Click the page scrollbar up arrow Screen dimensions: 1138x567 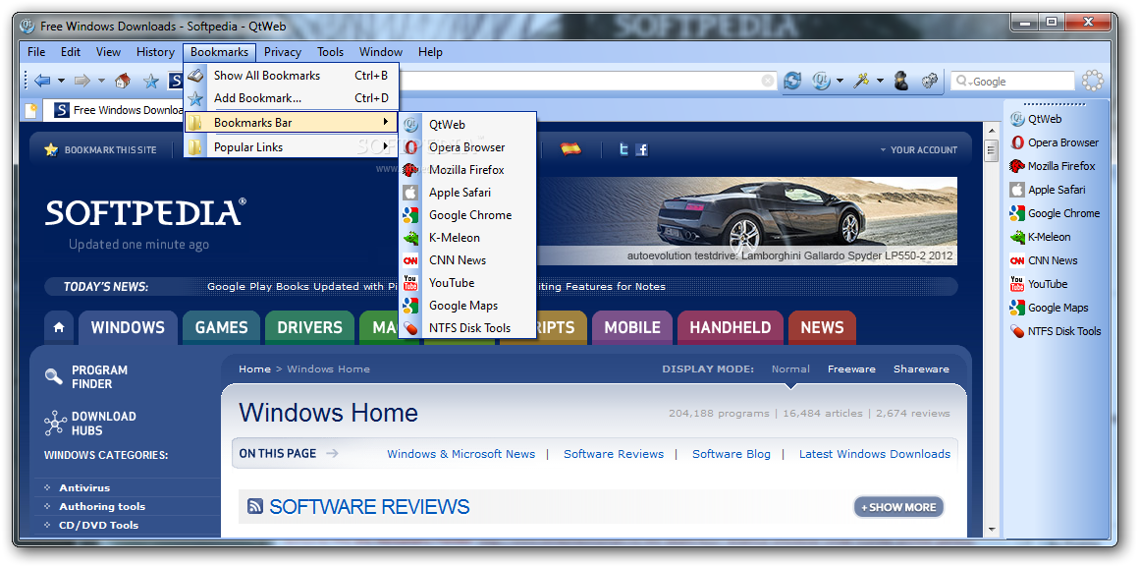tap(992, 131)
